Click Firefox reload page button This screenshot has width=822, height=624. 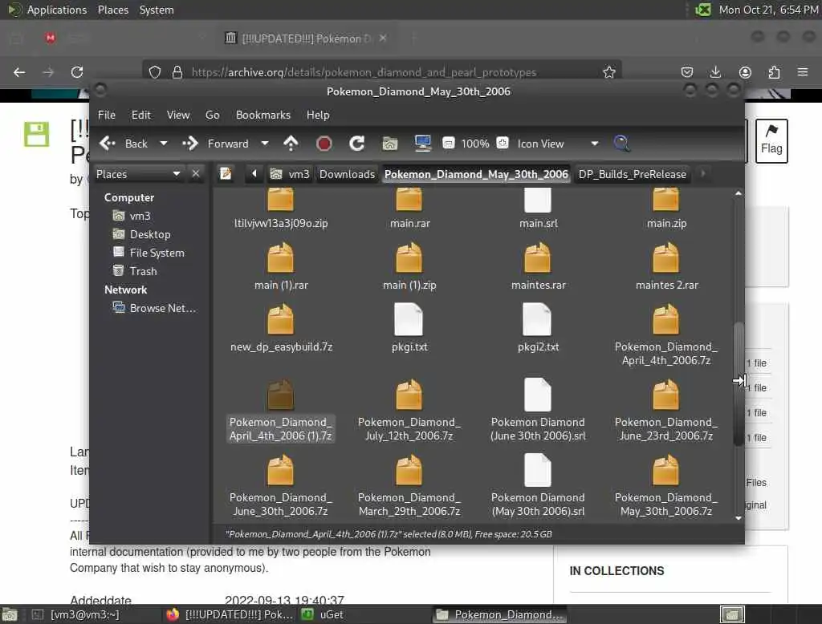click(x=77, y=72)
